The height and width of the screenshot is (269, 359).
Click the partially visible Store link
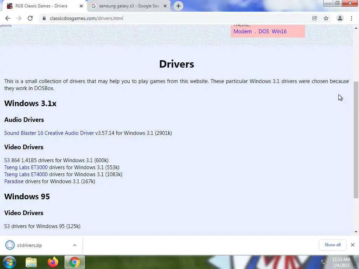[x=6, y=25]
